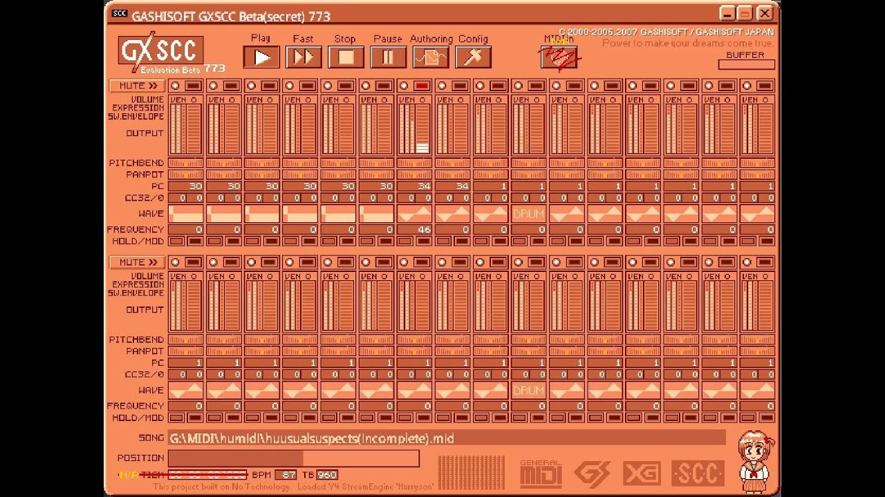885x497 pixels.
Task: Click the lower bank MUTE >> button
Action: tap(138, 262)
